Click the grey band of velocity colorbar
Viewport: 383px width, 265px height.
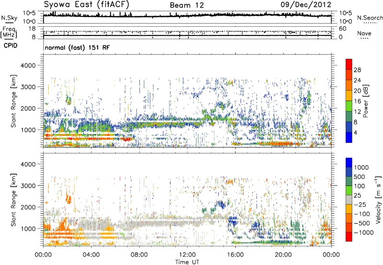click(349, 199)
